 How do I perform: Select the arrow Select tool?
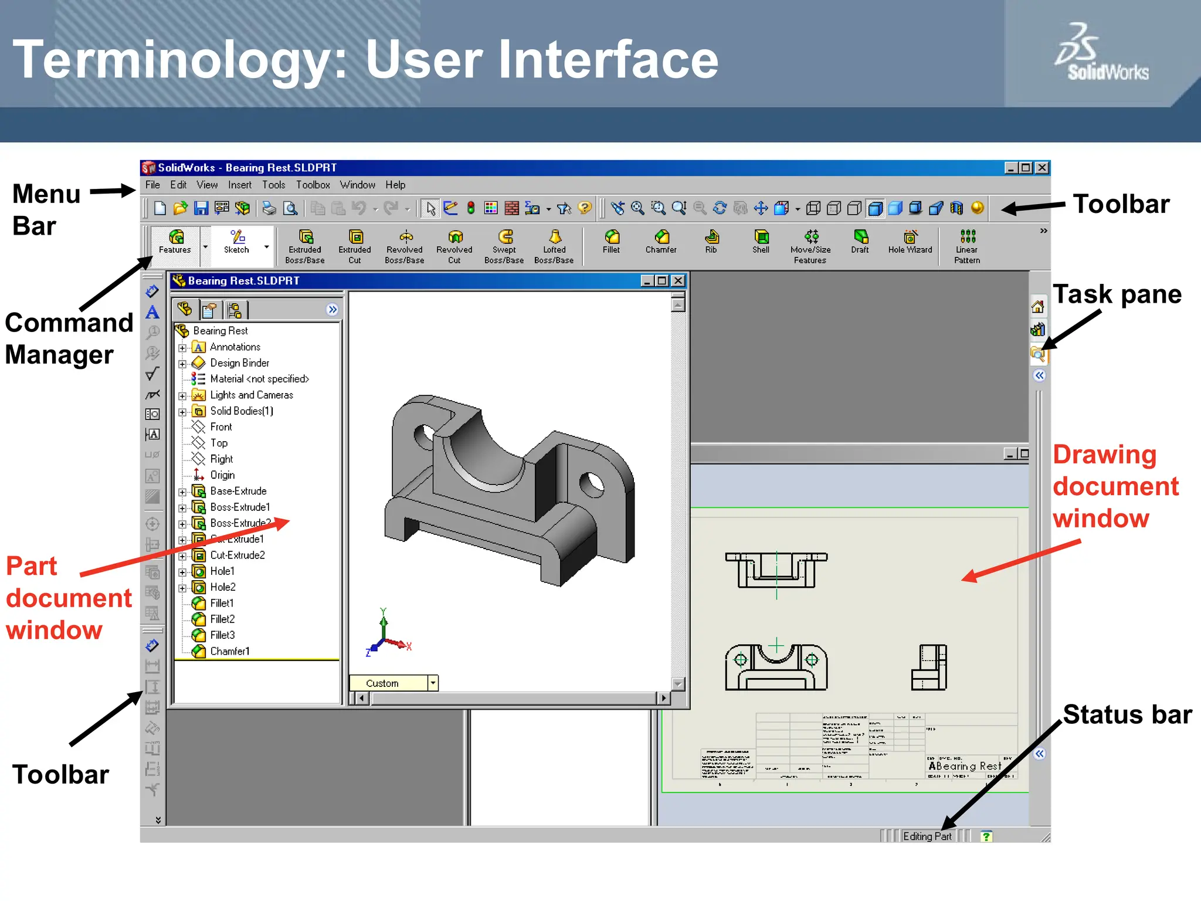point(430,208)
